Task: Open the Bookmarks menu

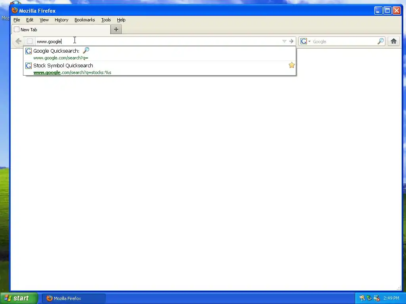Action: click(x=85, y=20)
